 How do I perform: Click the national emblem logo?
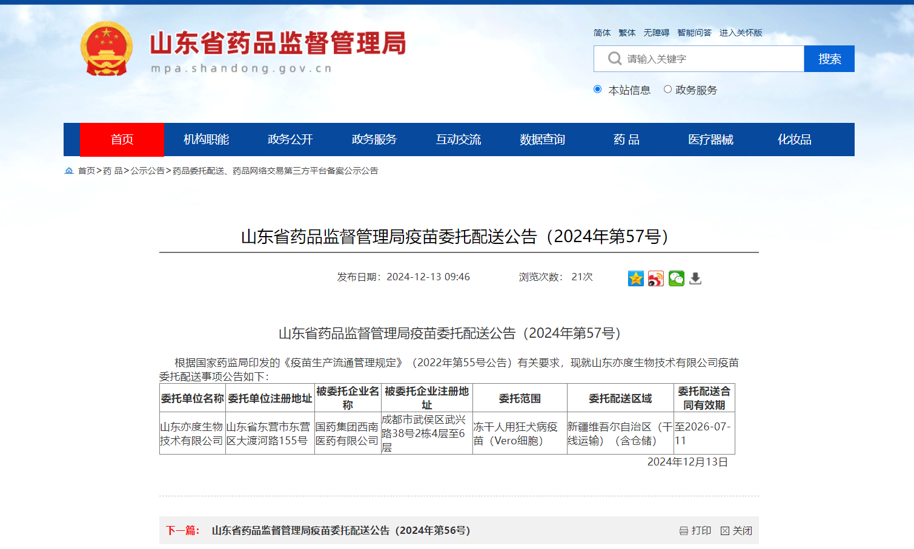click(x=107, y=49)
